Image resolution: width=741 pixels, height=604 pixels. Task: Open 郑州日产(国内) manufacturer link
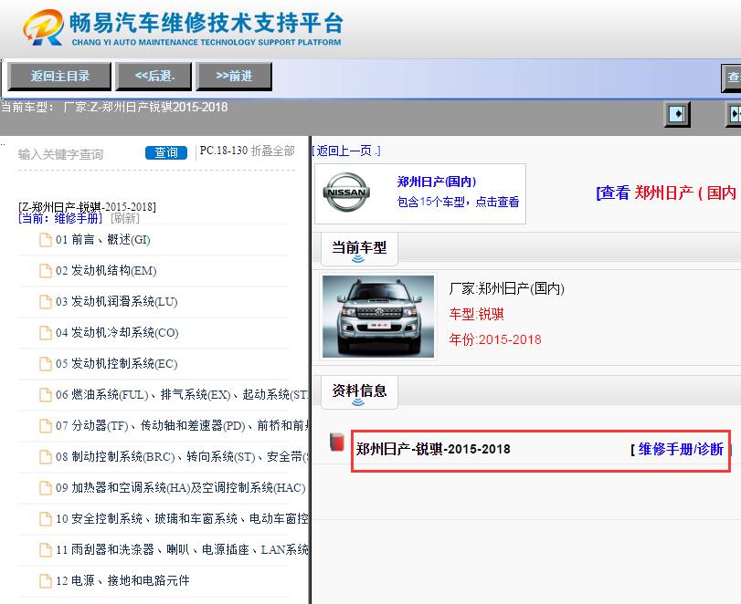coord(436,182)
